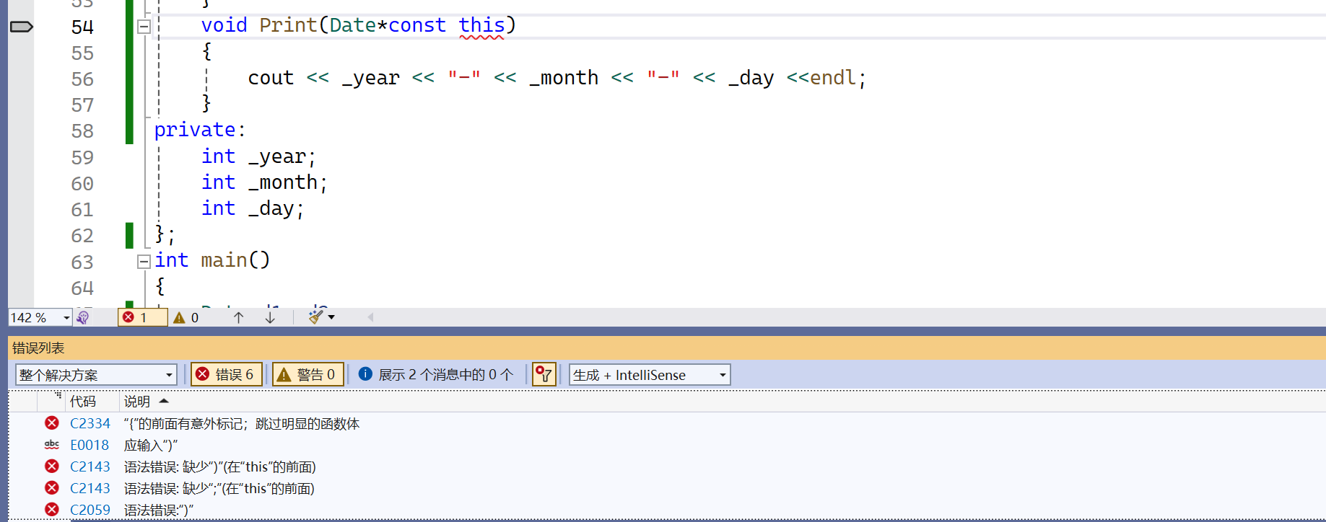Click the IntelliCode suggestions icon beside zoom

pyautogui.click(x=83, y=317)
